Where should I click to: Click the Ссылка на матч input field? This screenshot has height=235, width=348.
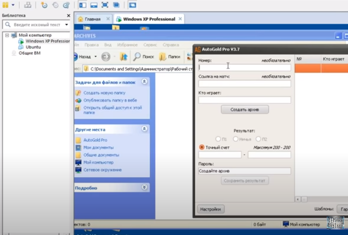pyautogui.click(x=244, y=84)
